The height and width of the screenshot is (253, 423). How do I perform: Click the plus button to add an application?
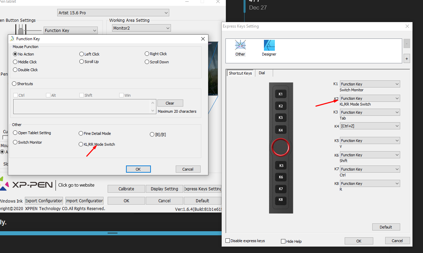pos(407,58)
